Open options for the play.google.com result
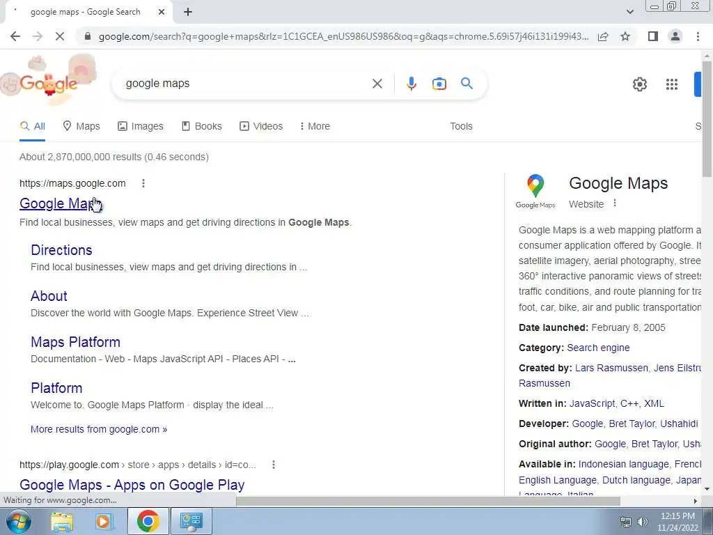This screenshot has height=535, width=713. pos(273,465)
